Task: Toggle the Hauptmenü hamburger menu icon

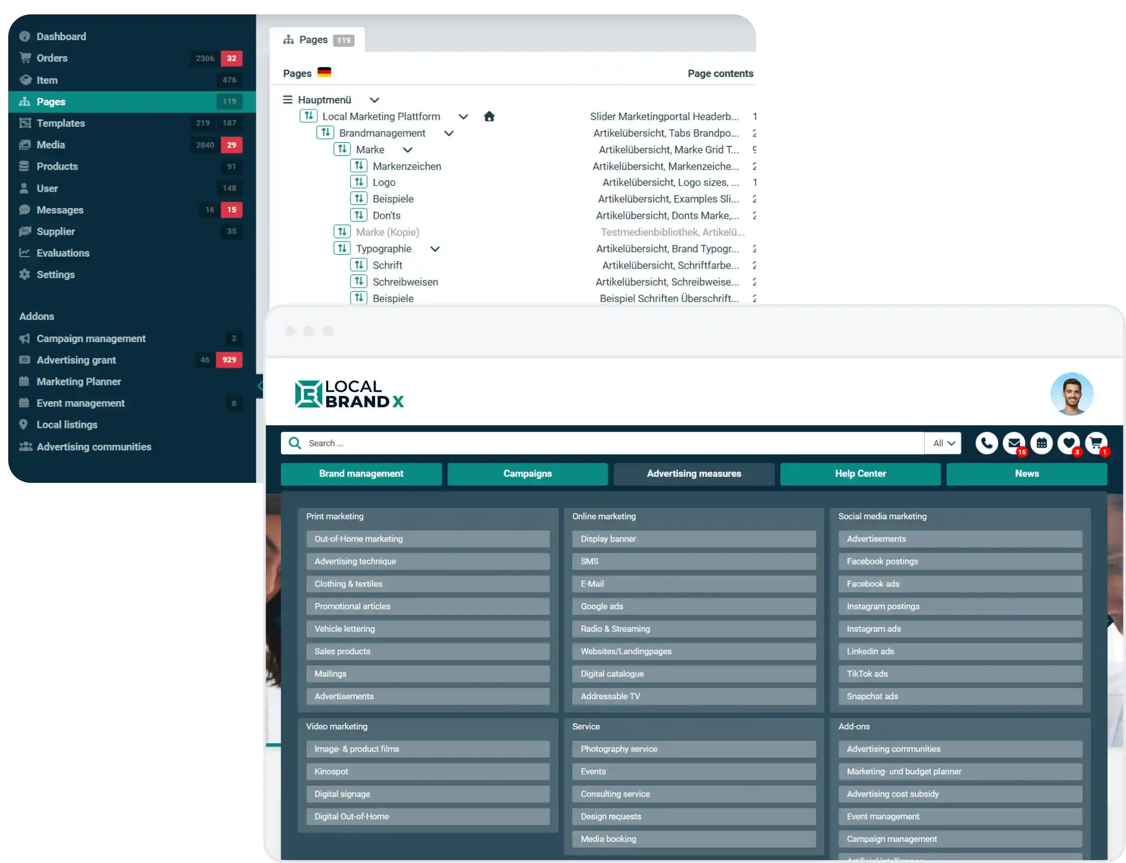Action: pos(288,100)
